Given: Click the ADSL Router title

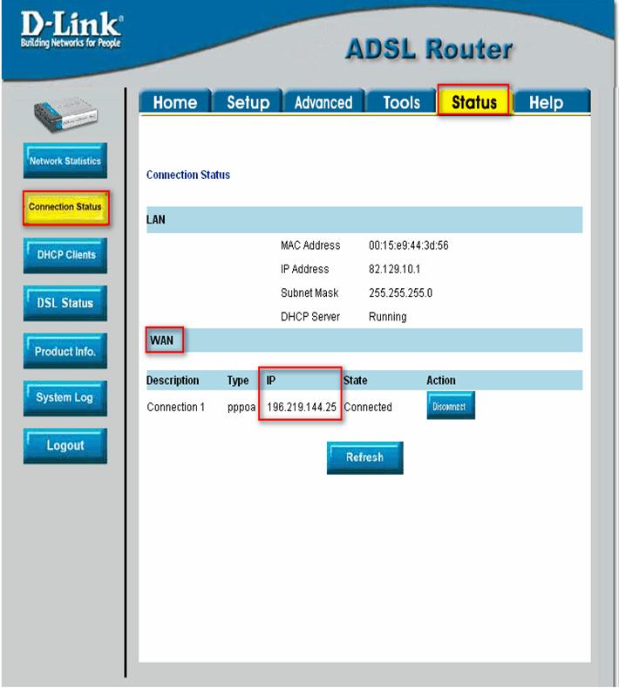Looking at the screenshot, I should pyautogui.click(x=429, y=49).
